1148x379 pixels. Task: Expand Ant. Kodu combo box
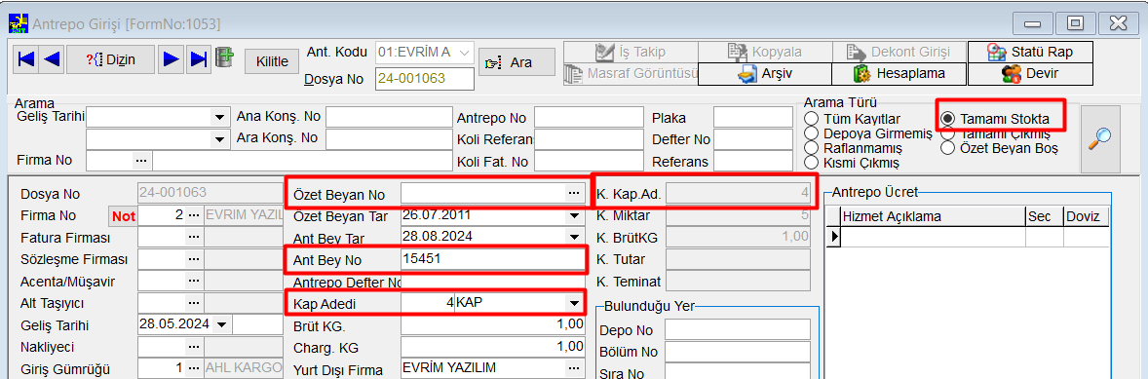click(x=464, y=53)
